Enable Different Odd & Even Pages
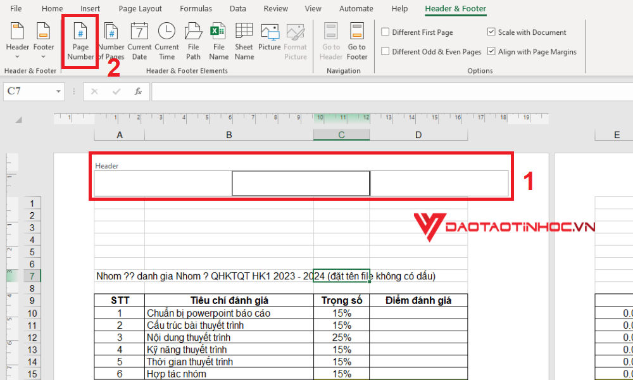The image size is (633, 380). (385, 51)
